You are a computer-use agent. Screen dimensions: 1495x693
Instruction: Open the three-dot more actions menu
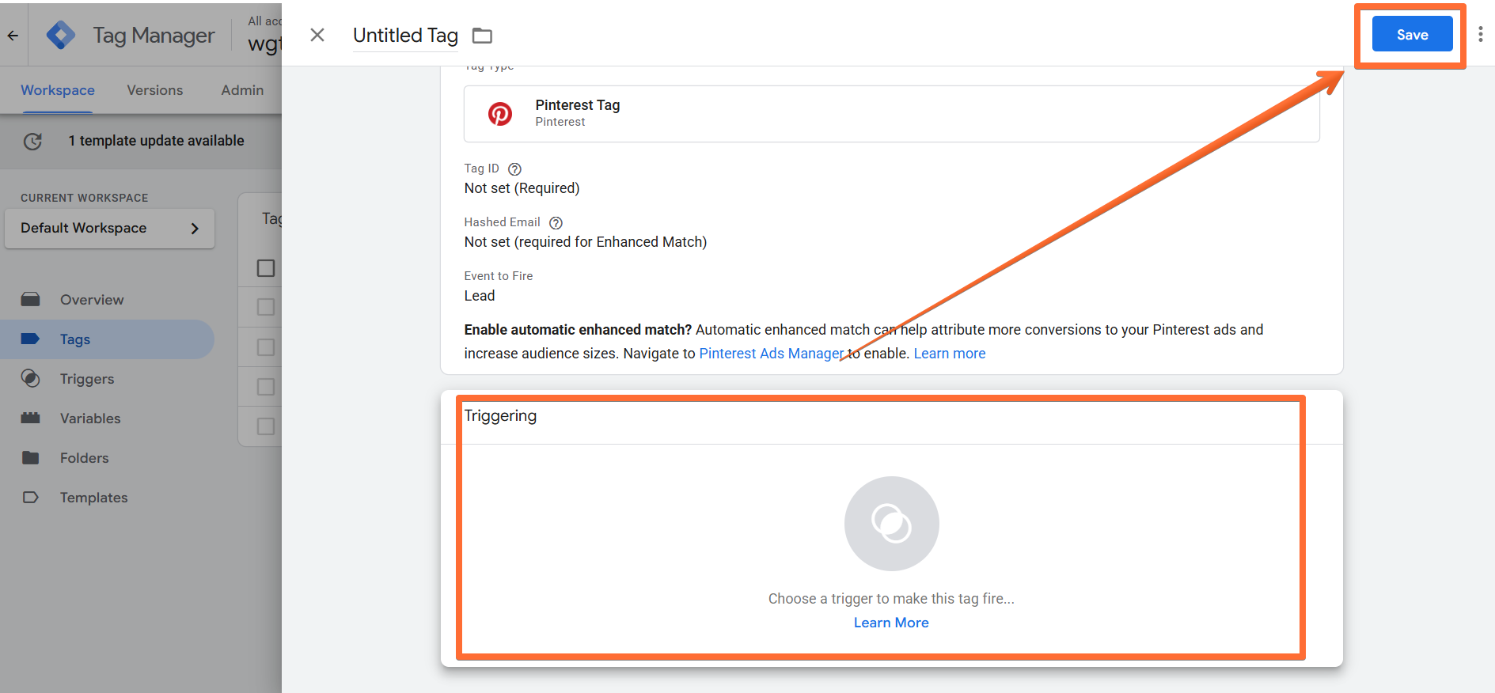click(1480, 35)
